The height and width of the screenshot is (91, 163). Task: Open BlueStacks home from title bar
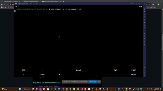click(x=34, y=4)
